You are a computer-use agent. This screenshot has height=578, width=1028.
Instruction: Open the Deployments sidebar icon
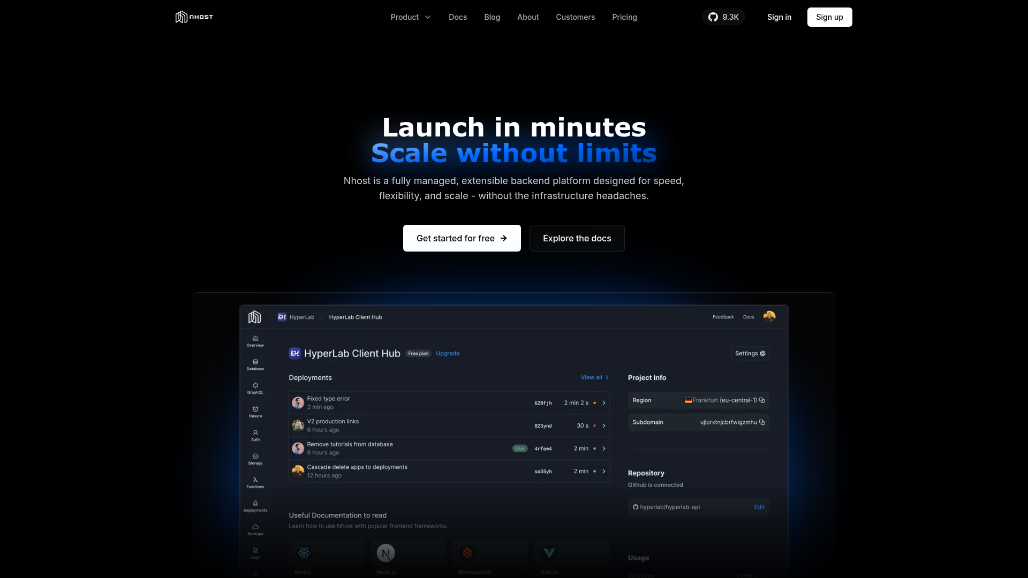[255, 506]
